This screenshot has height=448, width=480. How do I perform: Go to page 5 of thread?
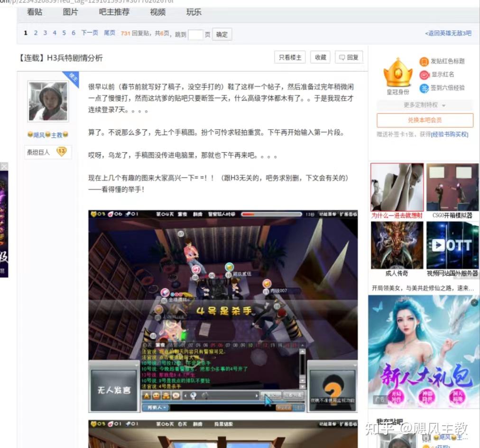click(x=64, y=33)
